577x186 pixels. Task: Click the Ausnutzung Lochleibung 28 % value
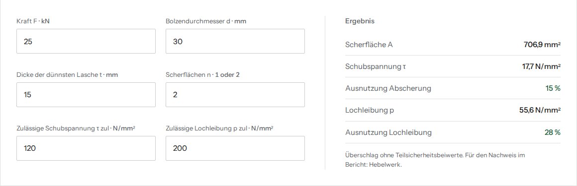553,132
